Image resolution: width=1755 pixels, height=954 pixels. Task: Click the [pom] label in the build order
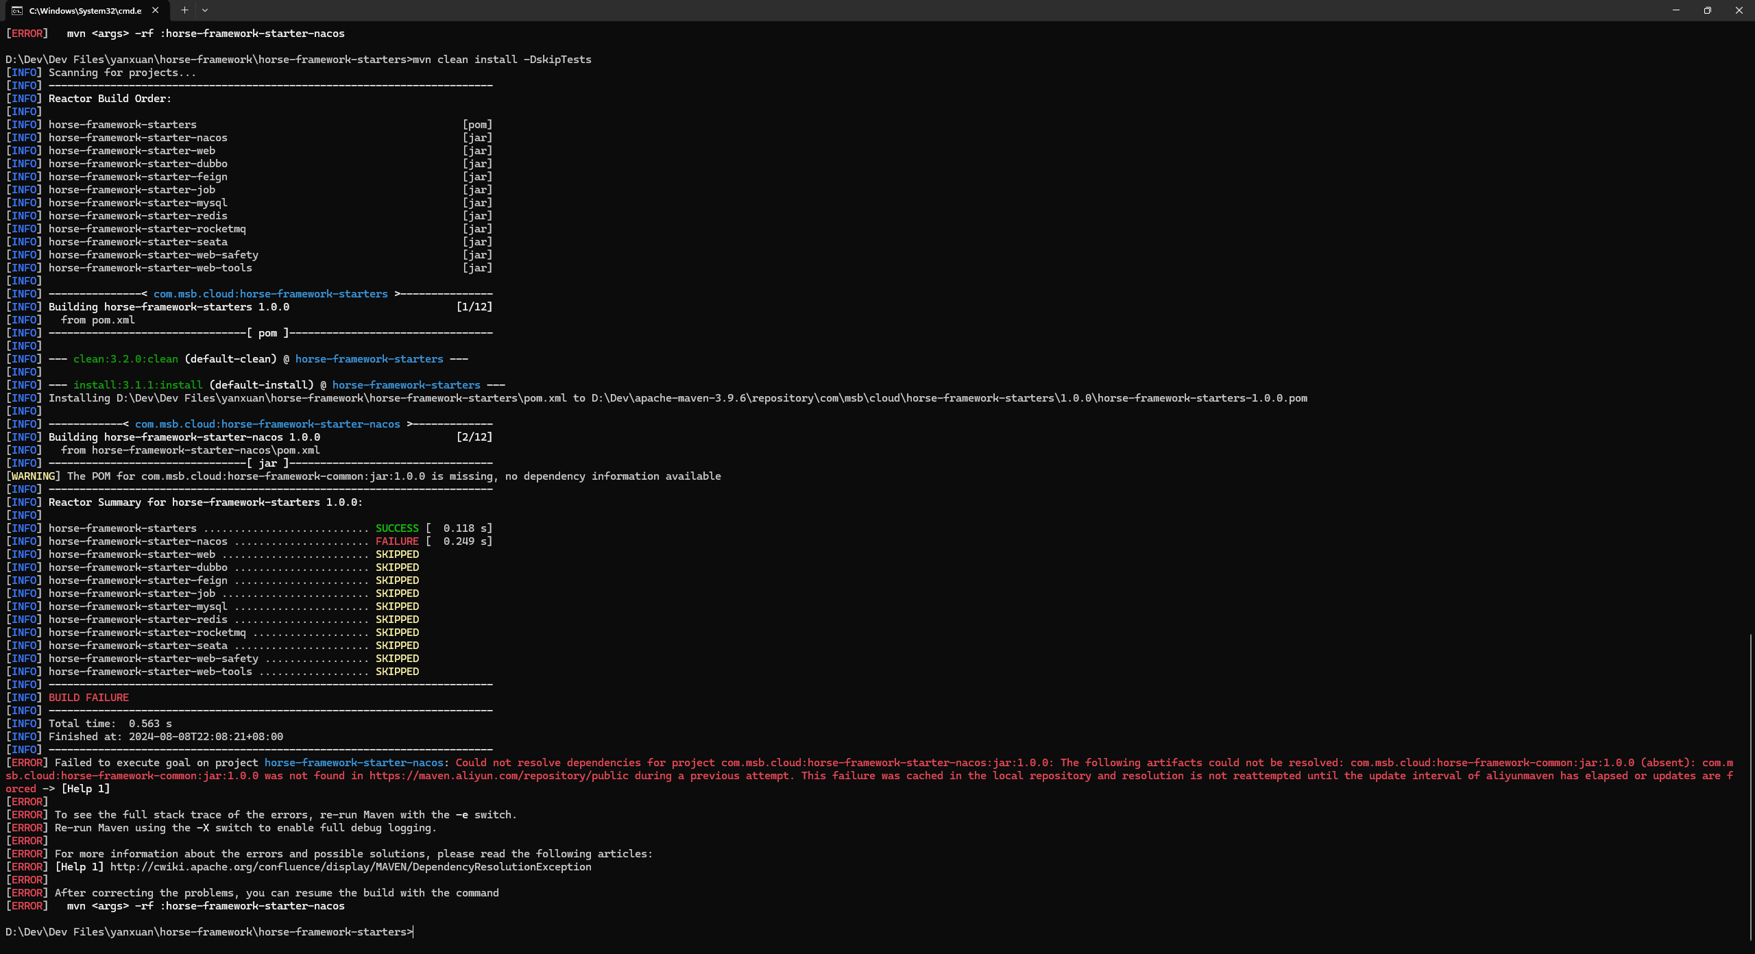coord(477,125)
